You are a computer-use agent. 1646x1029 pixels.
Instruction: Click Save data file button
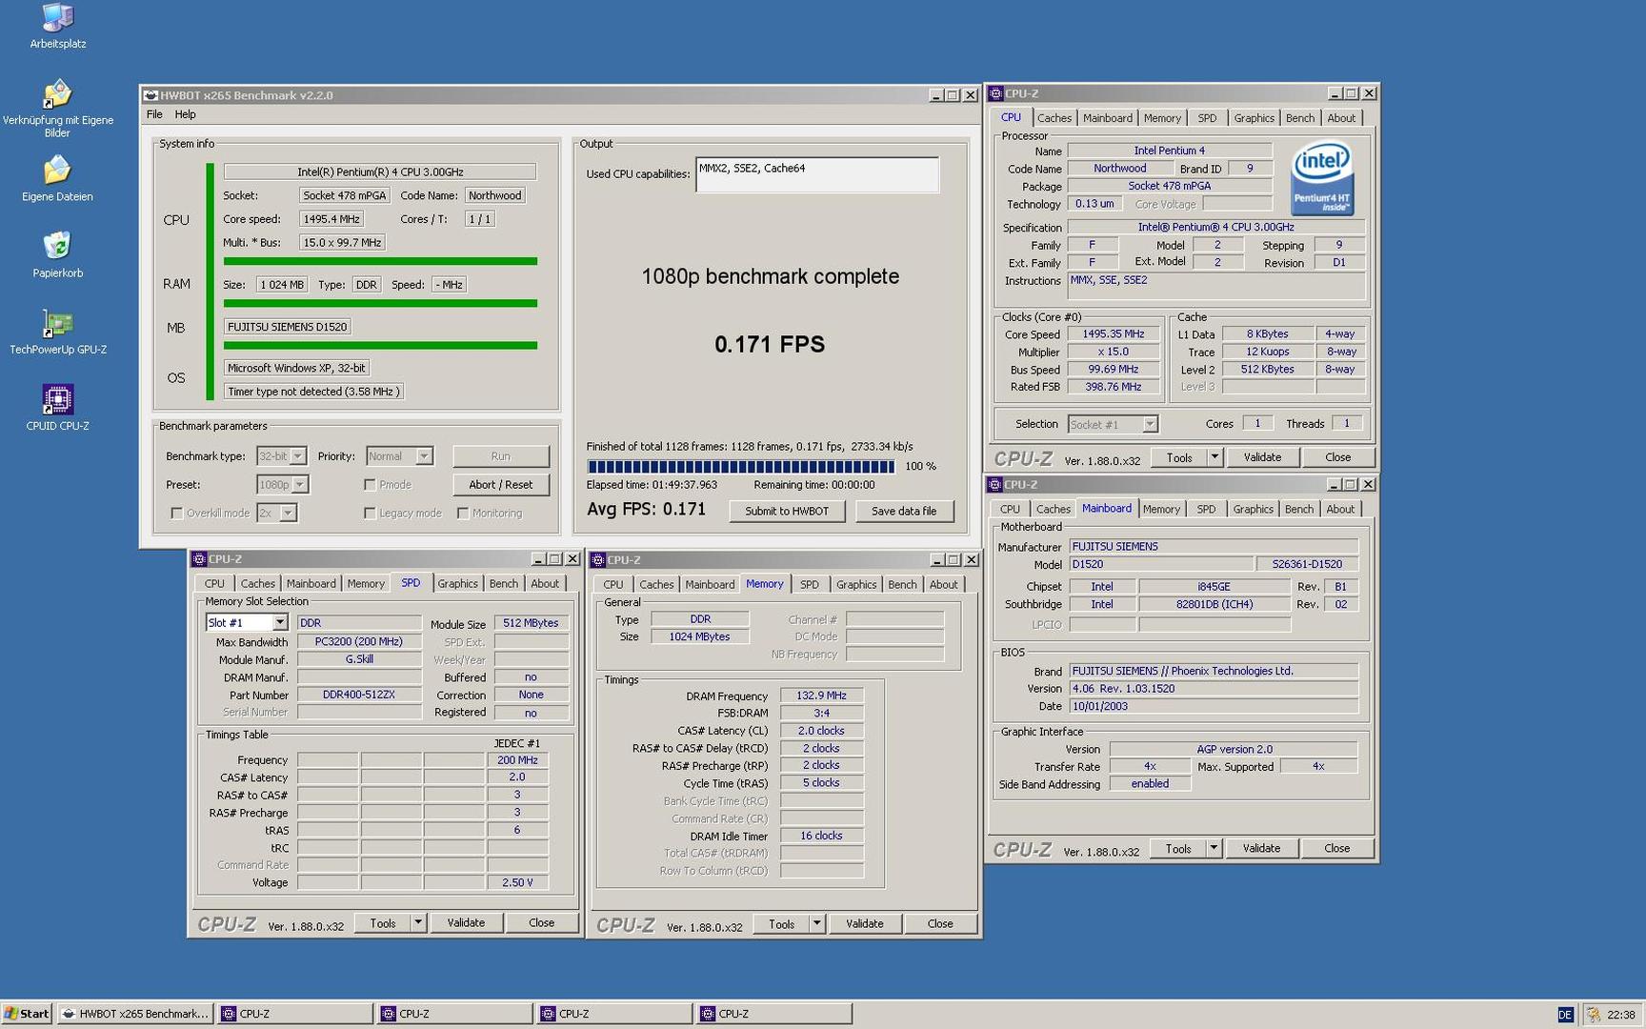[904, 512]
